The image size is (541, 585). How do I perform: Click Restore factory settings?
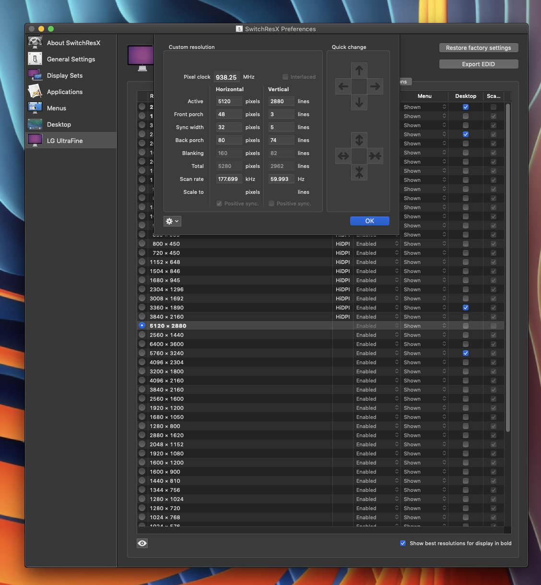pyautogui.click(x=479, y=48)
